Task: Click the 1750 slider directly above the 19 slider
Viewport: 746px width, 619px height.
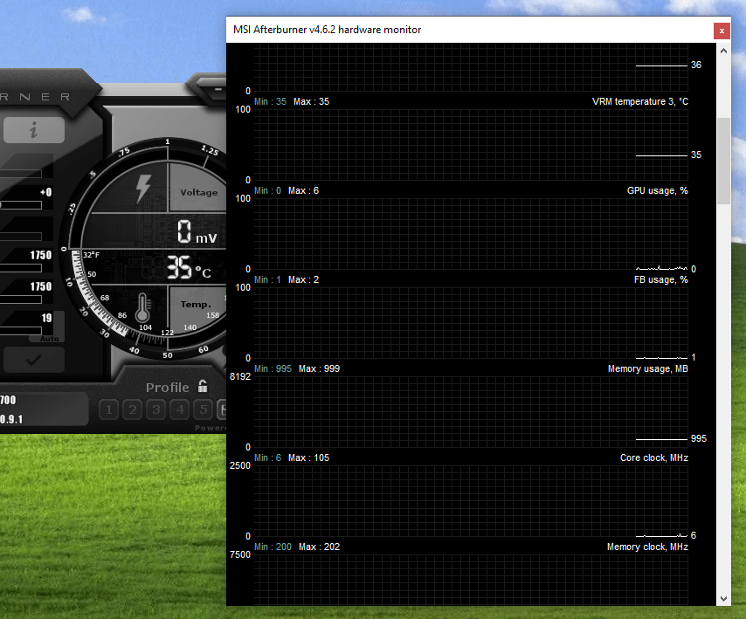Action: tap(21, 299)
